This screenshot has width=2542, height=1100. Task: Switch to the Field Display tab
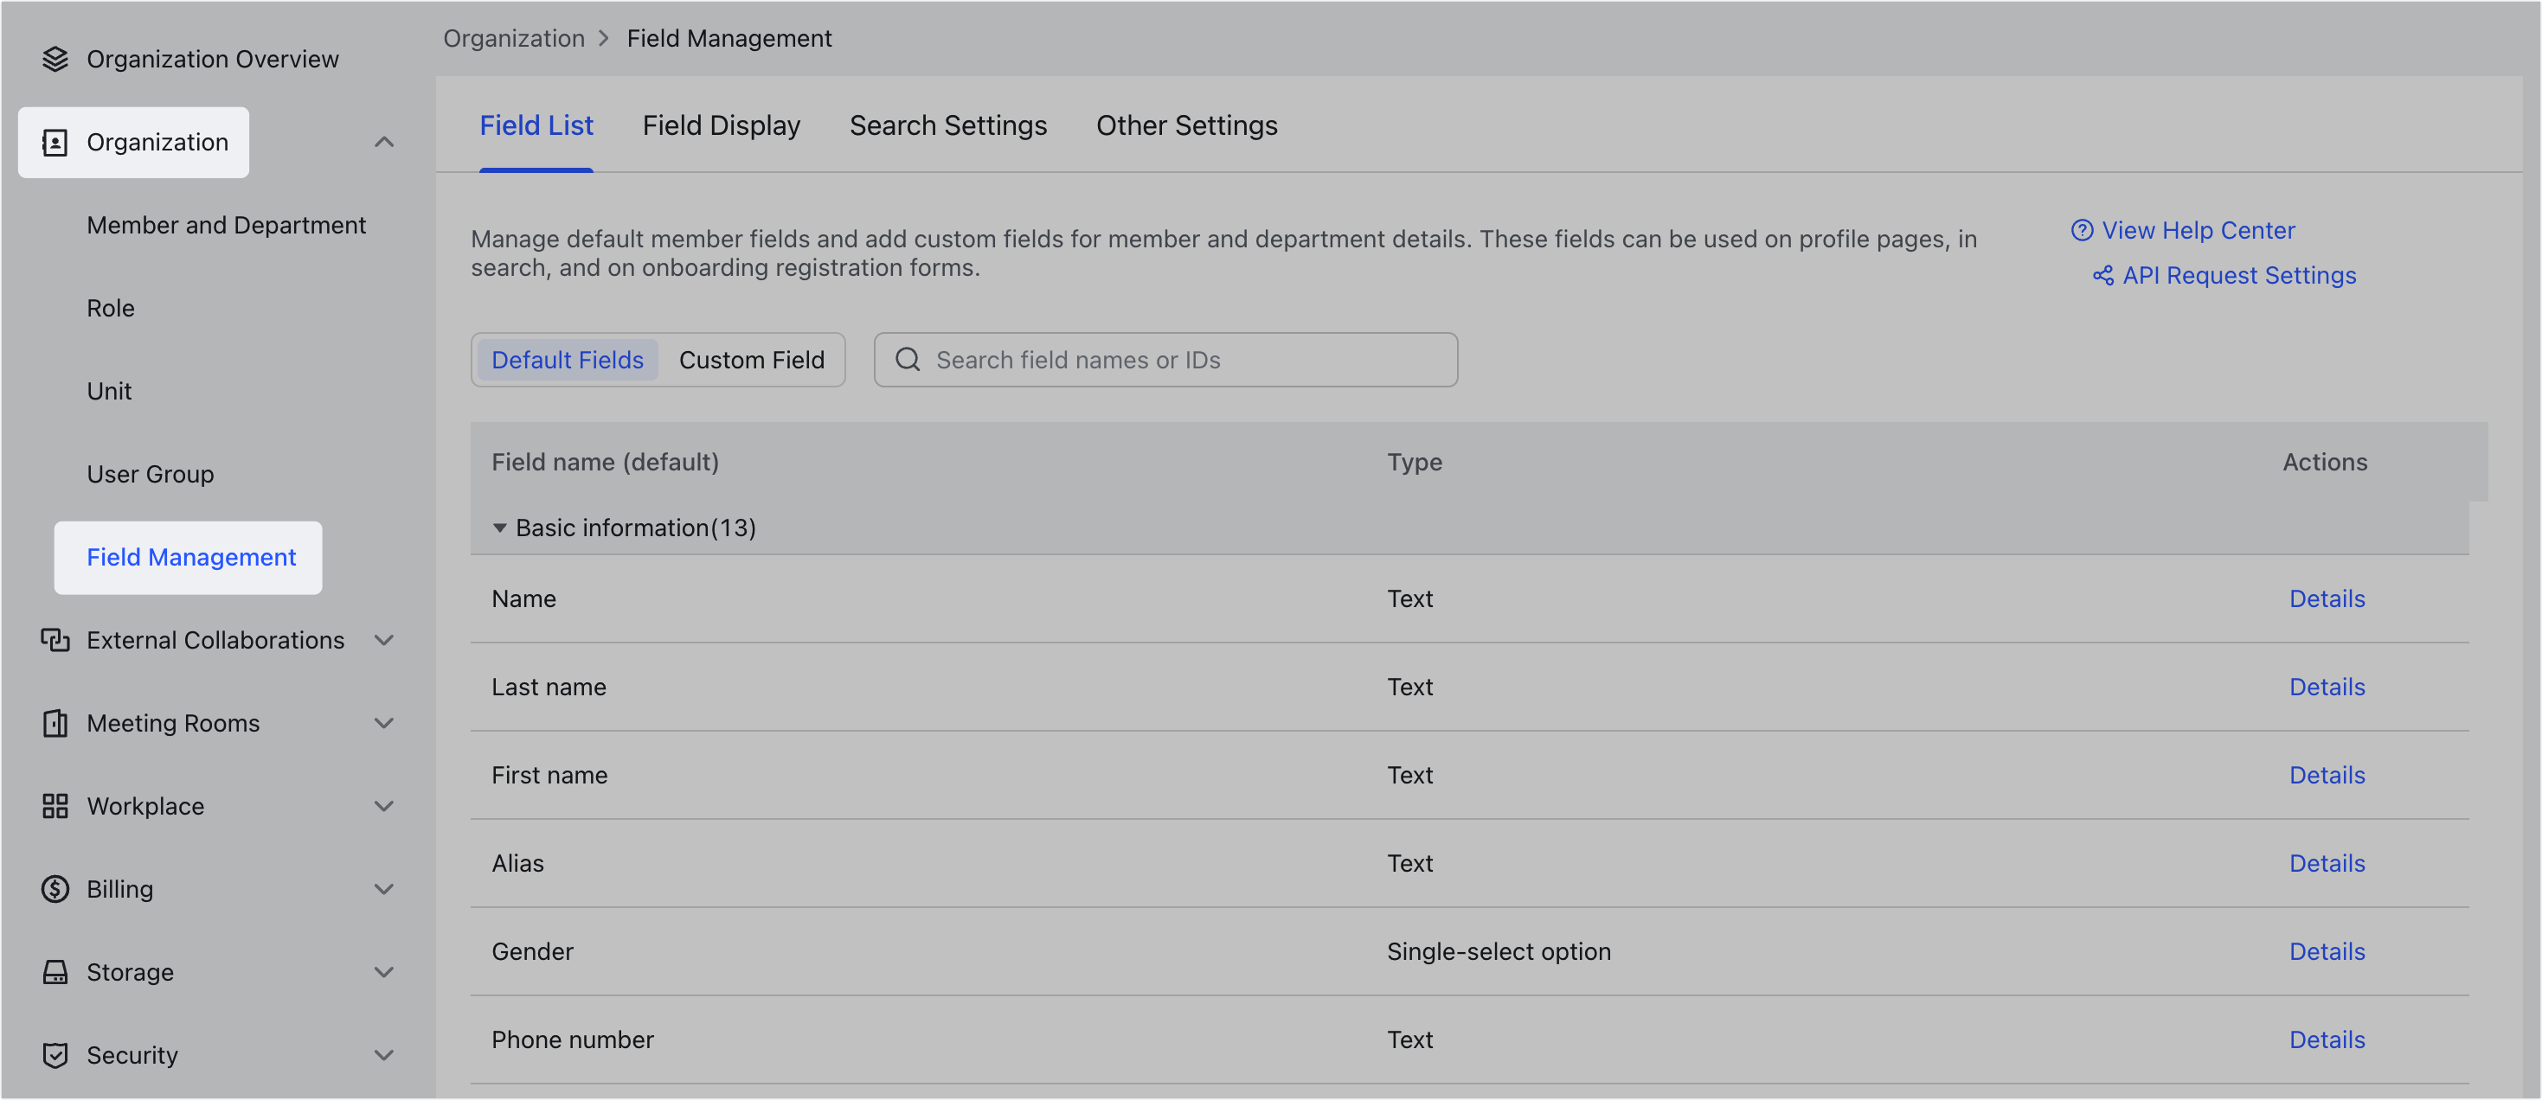722,125
